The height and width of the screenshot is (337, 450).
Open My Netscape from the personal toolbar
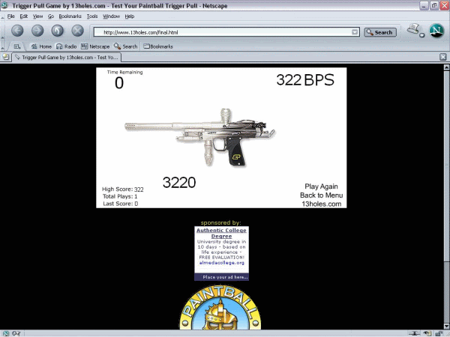(95, 46)
